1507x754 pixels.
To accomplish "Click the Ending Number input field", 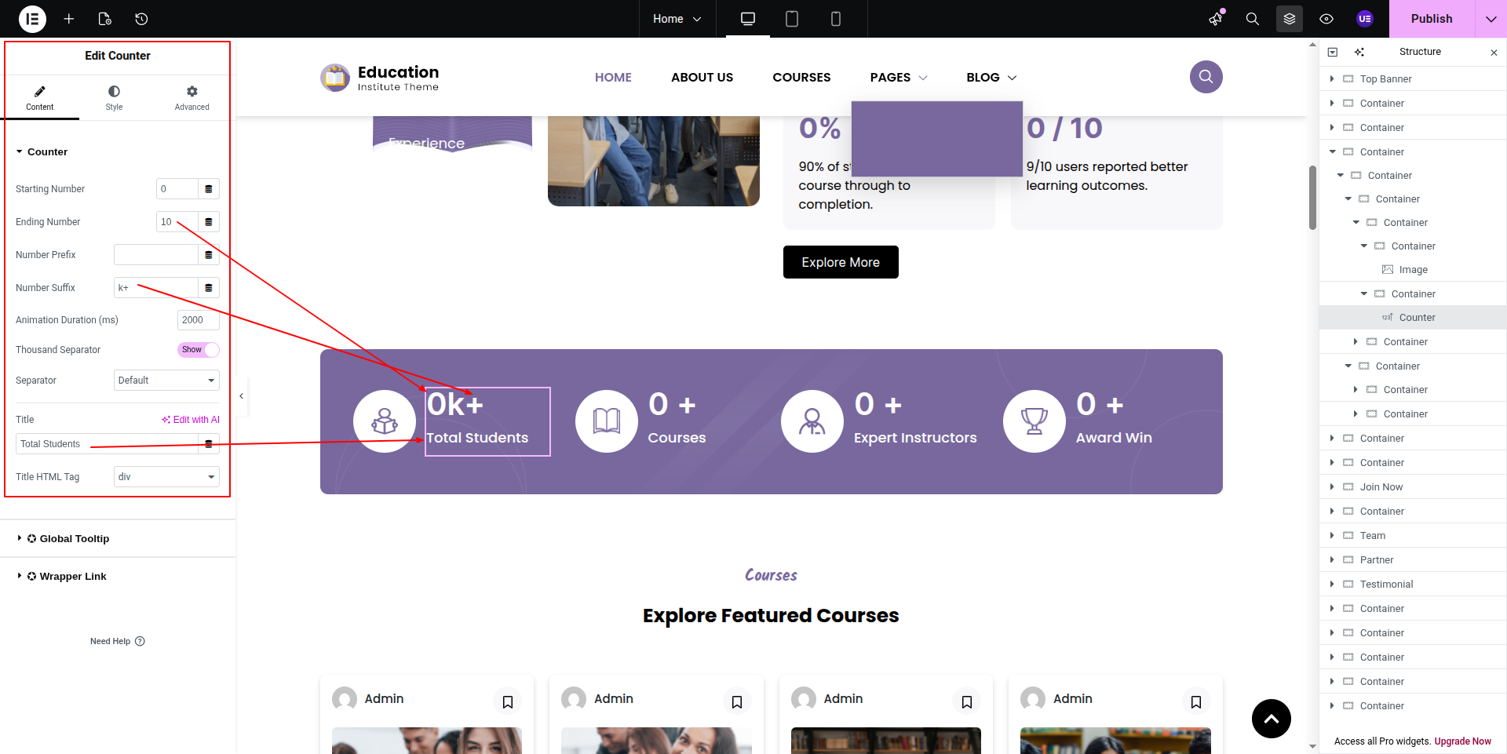I will pyautogui.click(x=177, y=222).
